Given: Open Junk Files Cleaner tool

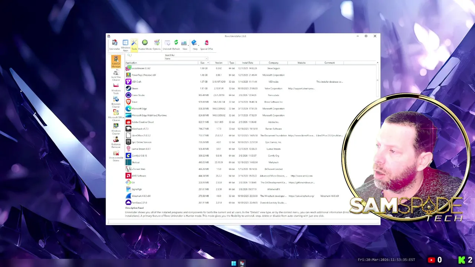Looking at the screenshot, I should tap(116, 75).
